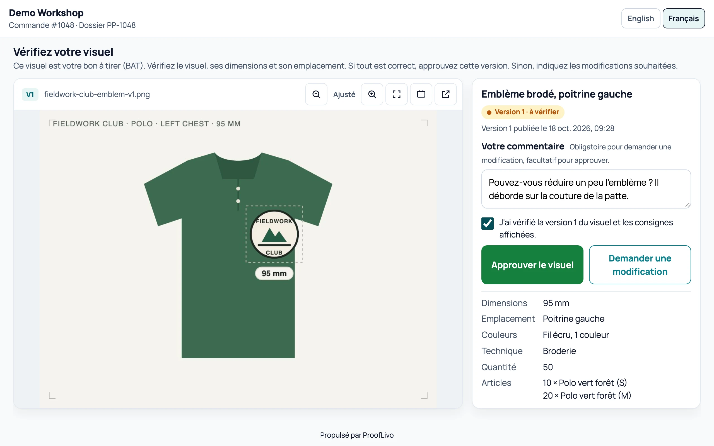Screen dimensions: 714x446
Task: Click the Dimensions 95 mm value in specs
Action: 556,303
